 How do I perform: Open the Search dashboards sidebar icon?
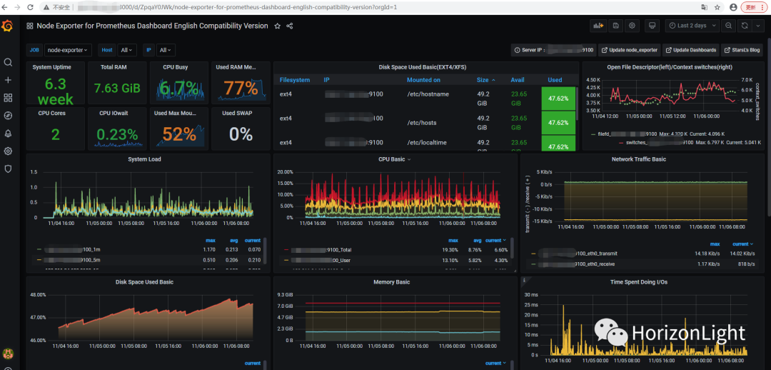[x=8, y=62]
